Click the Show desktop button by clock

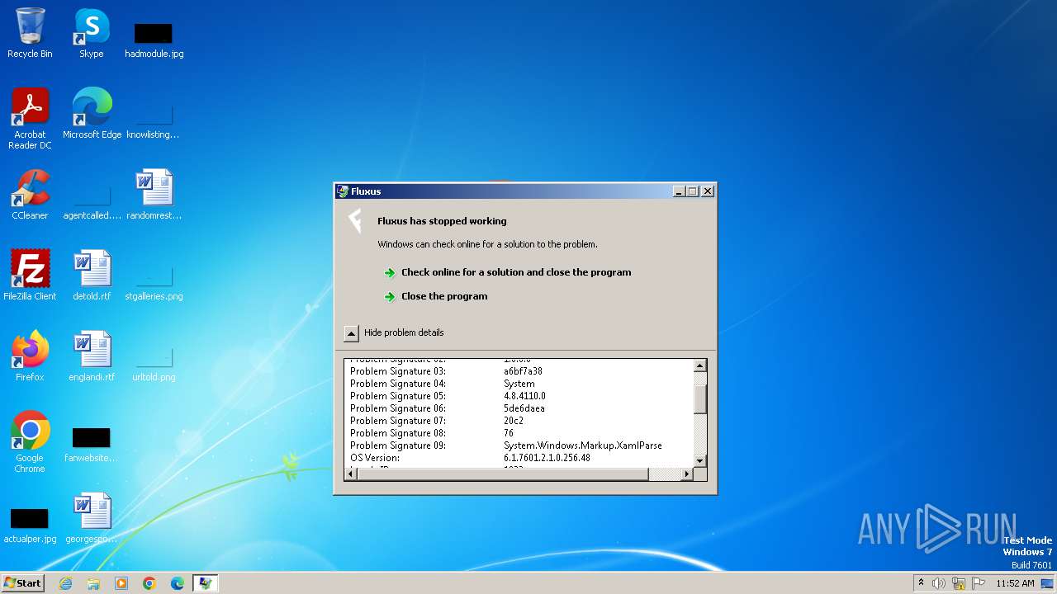click(x=1047, y=583)
